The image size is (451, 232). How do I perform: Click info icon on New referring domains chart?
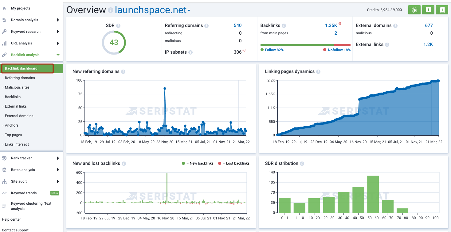tap(123, 72)
